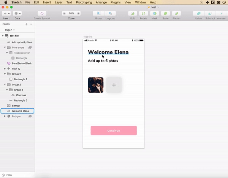Expand the Path 10 layer group
Image resolution: width=228 pixels, height=178 pixels.
click(x=5, y=69)
